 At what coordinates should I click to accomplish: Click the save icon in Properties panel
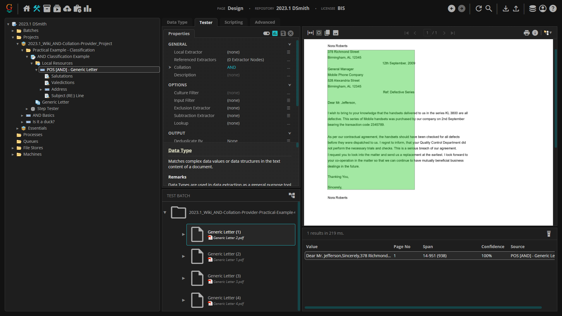click(x=283, y=33)
